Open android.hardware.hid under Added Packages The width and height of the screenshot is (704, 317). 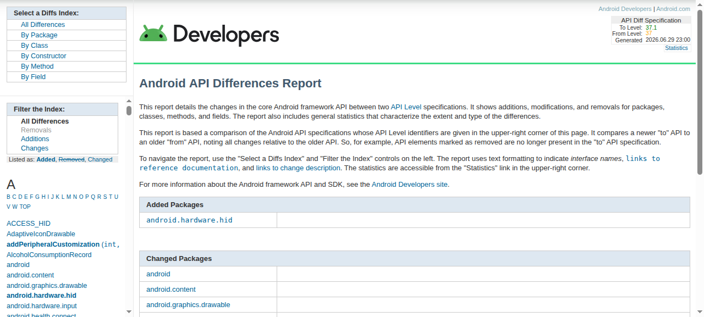tap(189, 220)
